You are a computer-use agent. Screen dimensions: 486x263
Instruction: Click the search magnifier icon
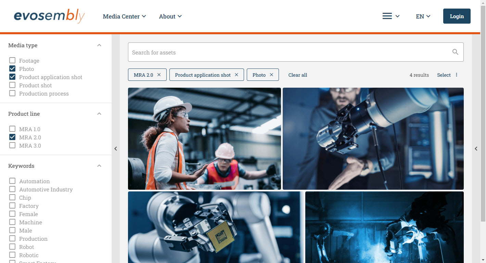click(455, 52)
